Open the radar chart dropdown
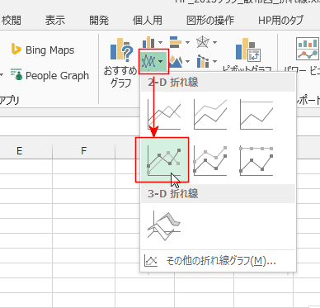The width and height of the screenshot is (320, 308). point(207,42)
